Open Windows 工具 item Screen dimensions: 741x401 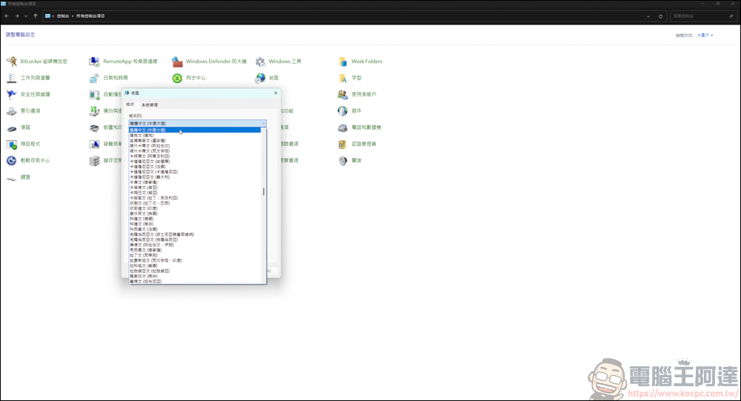coord(279,62)
